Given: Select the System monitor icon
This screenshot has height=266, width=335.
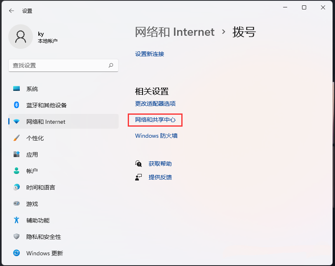Looking at the screenshot, I should pos(16,89).
